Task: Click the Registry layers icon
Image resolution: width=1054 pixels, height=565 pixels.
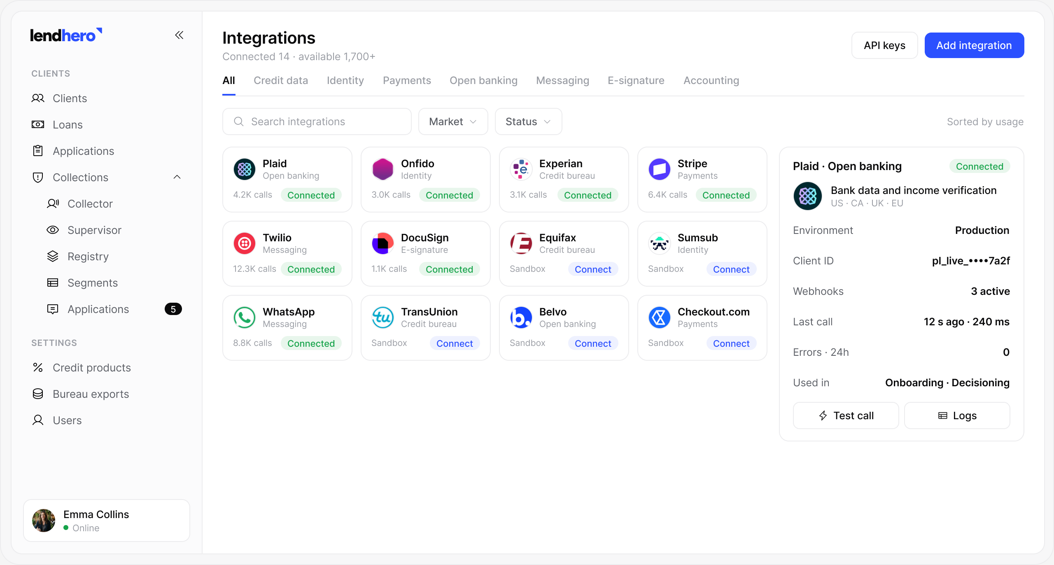Action: click(x=53, y=256)
